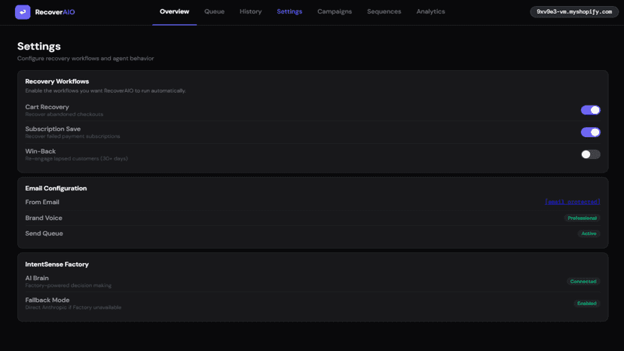Viewport: 624px width, 351px height.
Task: Click the myshopify.com store badge
Action: pyautogui.click(x=574, y=11)
